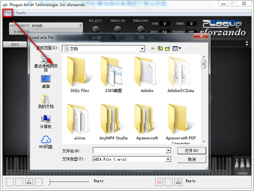Click the player play button
Screen dimensions: 254x191
pos(10,182)
